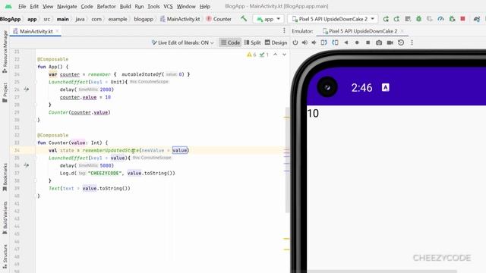Click the 10 text in emulator
The width and height of the screenshot is (486, 273).
[x=313, y=113]
